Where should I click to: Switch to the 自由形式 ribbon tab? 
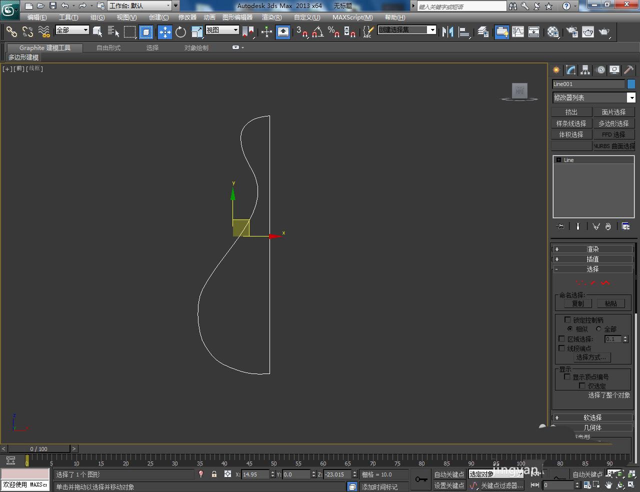(x=108, y=48)
